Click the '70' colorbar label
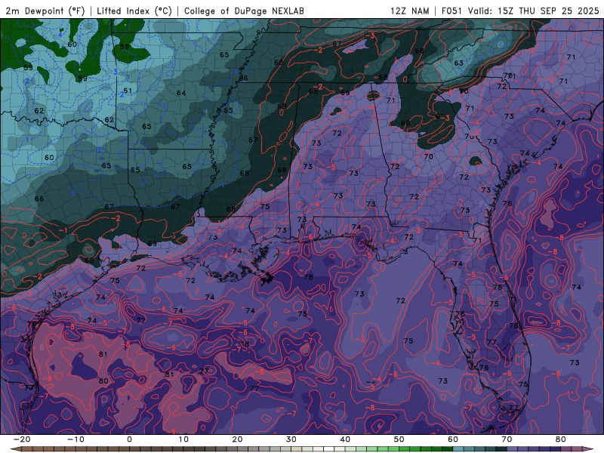 click(507, 439)
